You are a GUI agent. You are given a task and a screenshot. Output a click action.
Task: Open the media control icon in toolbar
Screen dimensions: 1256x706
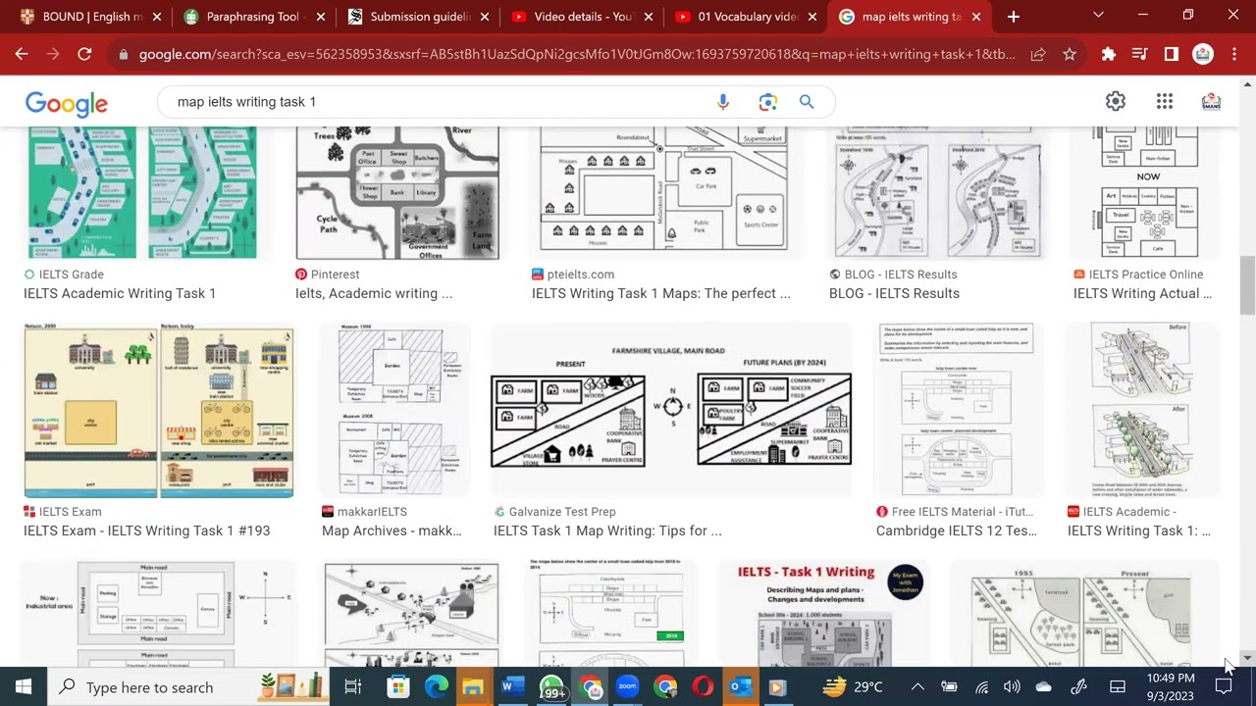[1139, 55]
